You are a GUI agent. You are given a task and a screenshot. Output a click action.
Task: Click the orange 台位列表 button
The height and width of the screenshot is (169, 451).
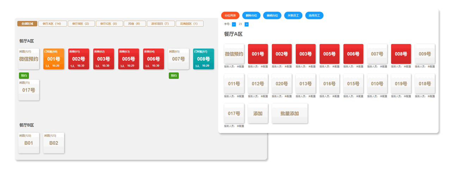(x=230, y=15)
